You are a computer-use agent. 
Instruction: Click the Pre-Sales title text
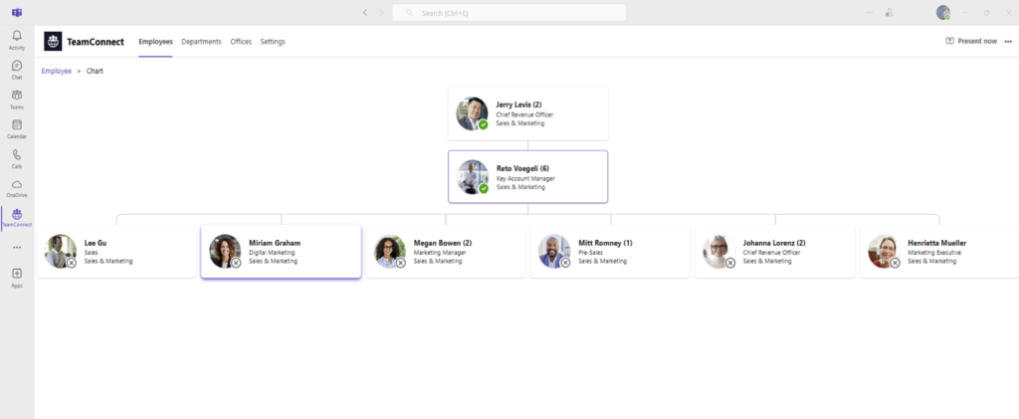click(591, 253)
